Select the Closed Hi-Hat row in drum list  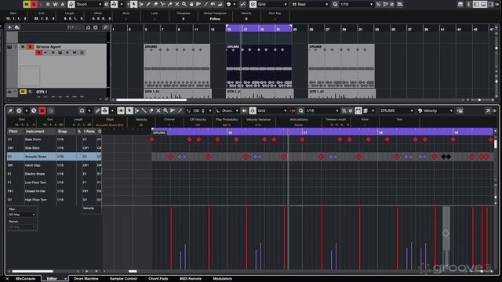click(x=54, y=191)
